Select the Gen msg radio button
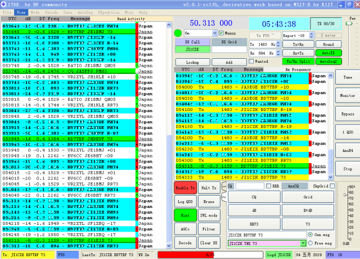 [x=310, y=234]
